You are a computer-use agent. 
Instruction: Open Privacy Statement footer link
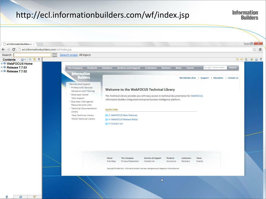coord(130,161)
